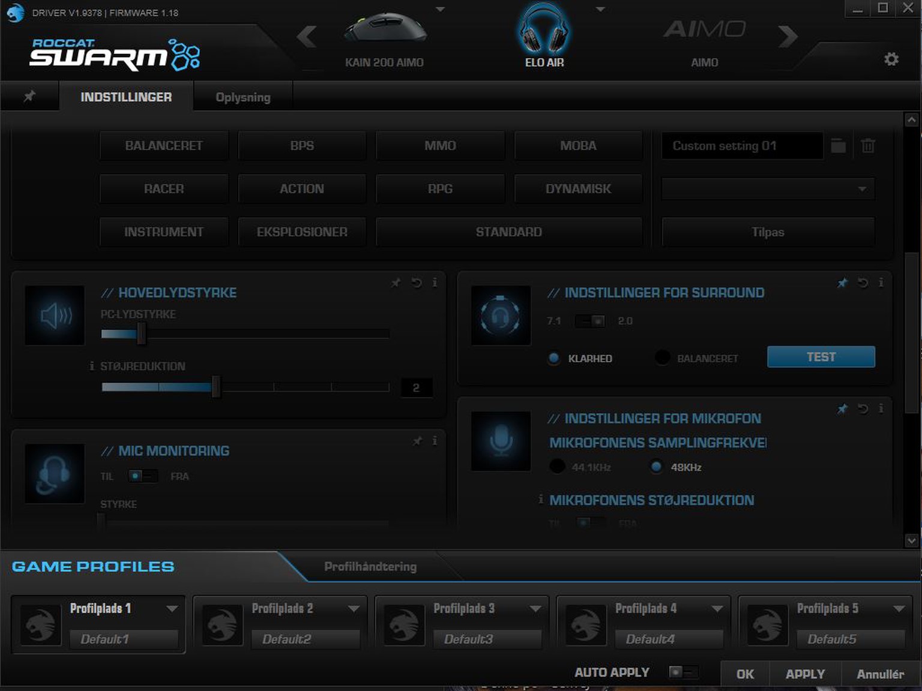922x691 pixels.
Task: Select the Balanceret EQ preset
Action: pyautogui.click(x=164, y=146)
